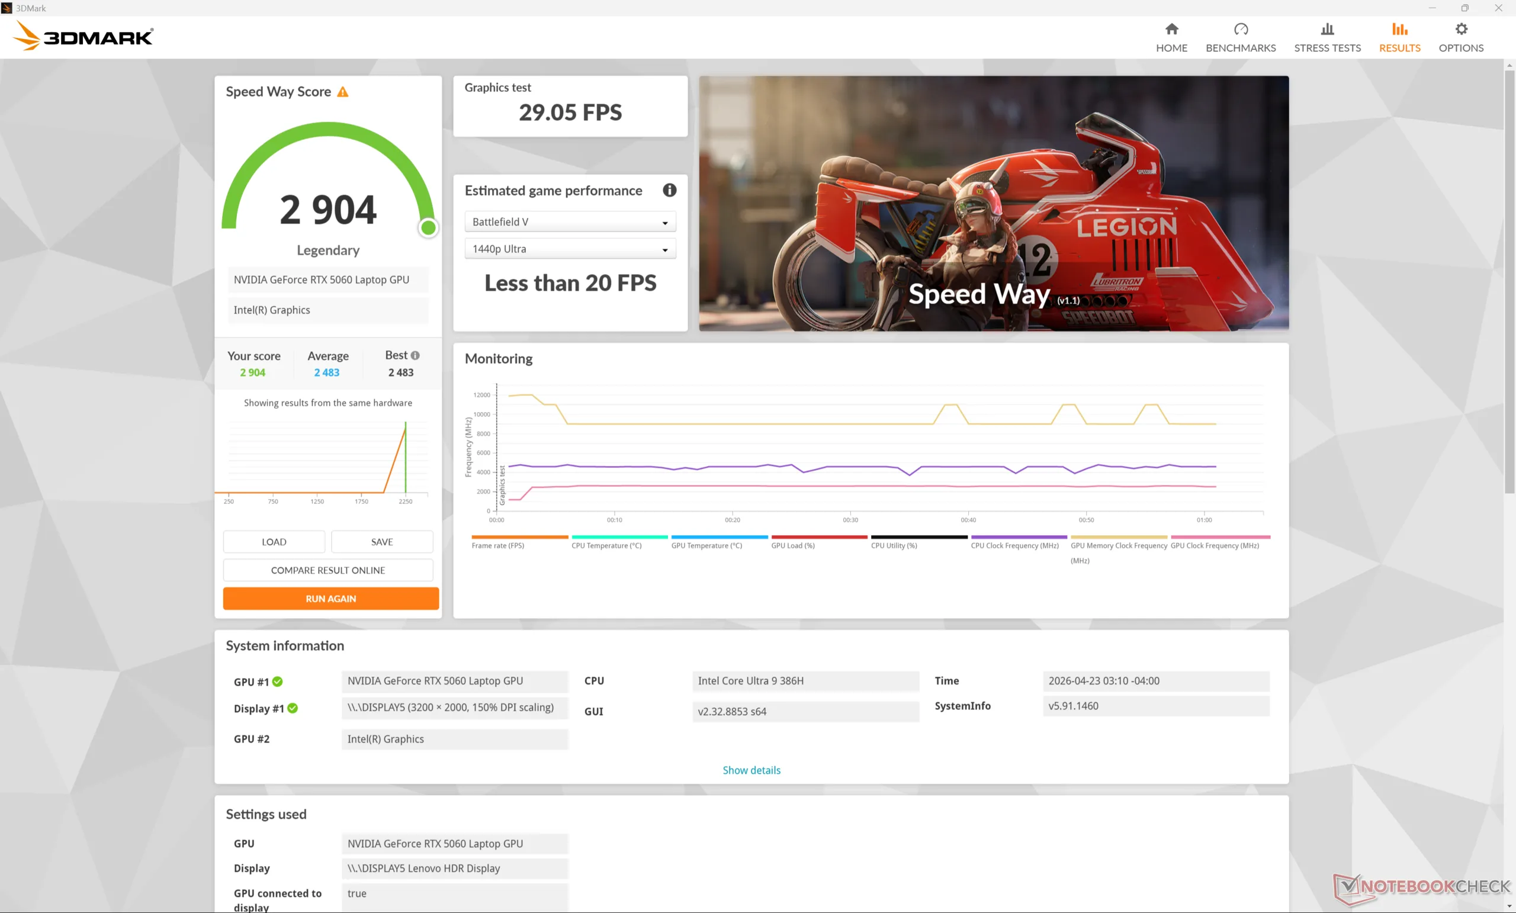Switch to the Results tab
Image resolution: width=1516 pixels, height=913 pixels.
click(x=1399, y=37)
